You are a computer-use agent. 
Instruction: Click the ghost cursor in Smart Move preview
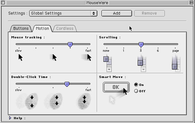(x=112, y=100)
